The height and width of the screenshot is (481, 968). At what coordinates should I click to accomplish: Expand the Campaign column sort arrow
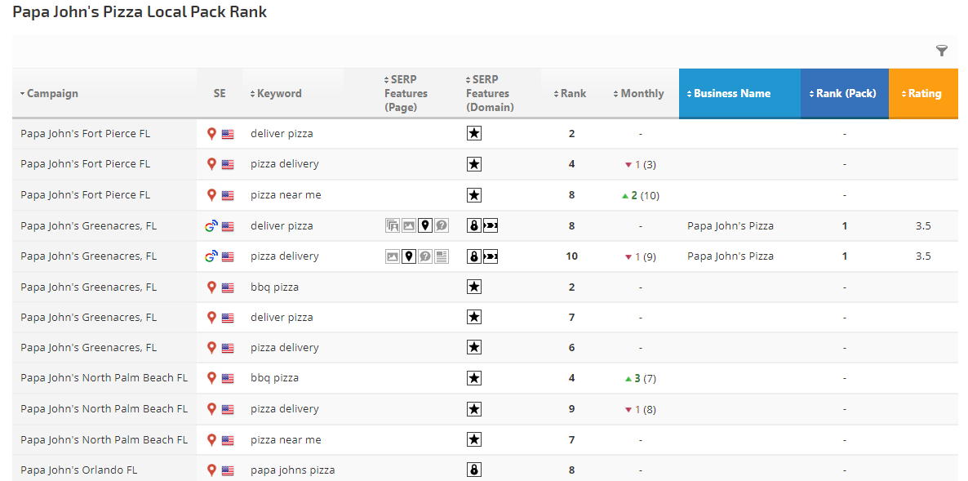23,94
